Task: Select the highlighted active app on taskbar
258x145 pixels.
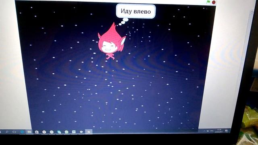Action: pos(89,132)
